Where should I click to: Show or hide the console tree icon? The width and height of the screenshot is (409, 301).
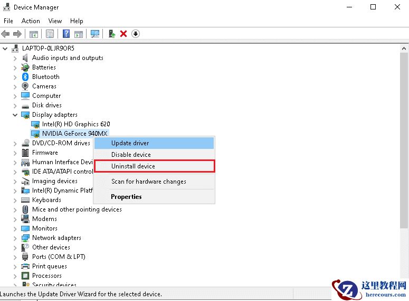pyautogui.click(x=34, y=34)
